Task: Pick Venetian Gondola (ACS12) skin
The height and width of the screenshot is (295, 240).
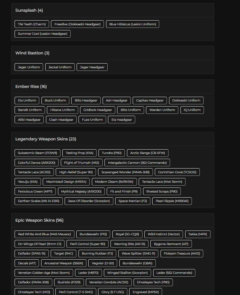Action: point(109,282)
